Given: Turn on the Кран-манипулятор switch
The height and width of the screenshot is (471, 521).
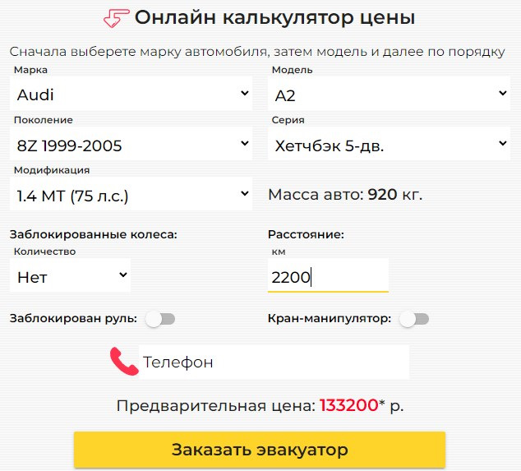Looking at the screenshot, I should point(414,319).
